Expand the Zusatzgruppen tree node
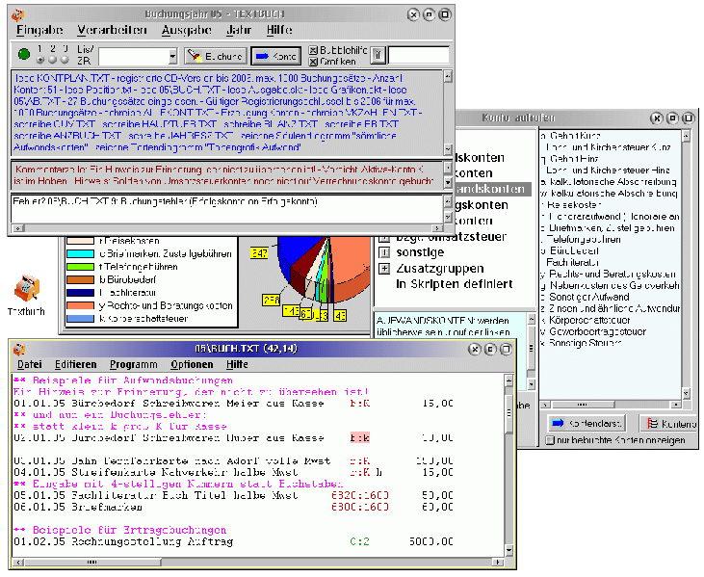Screen dimensions: 704x577 point(384,269)
